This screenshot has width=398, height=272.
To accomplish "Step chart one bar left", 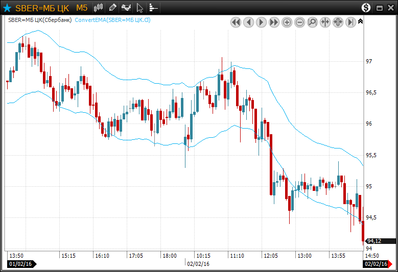I will [x=248, y=22].
